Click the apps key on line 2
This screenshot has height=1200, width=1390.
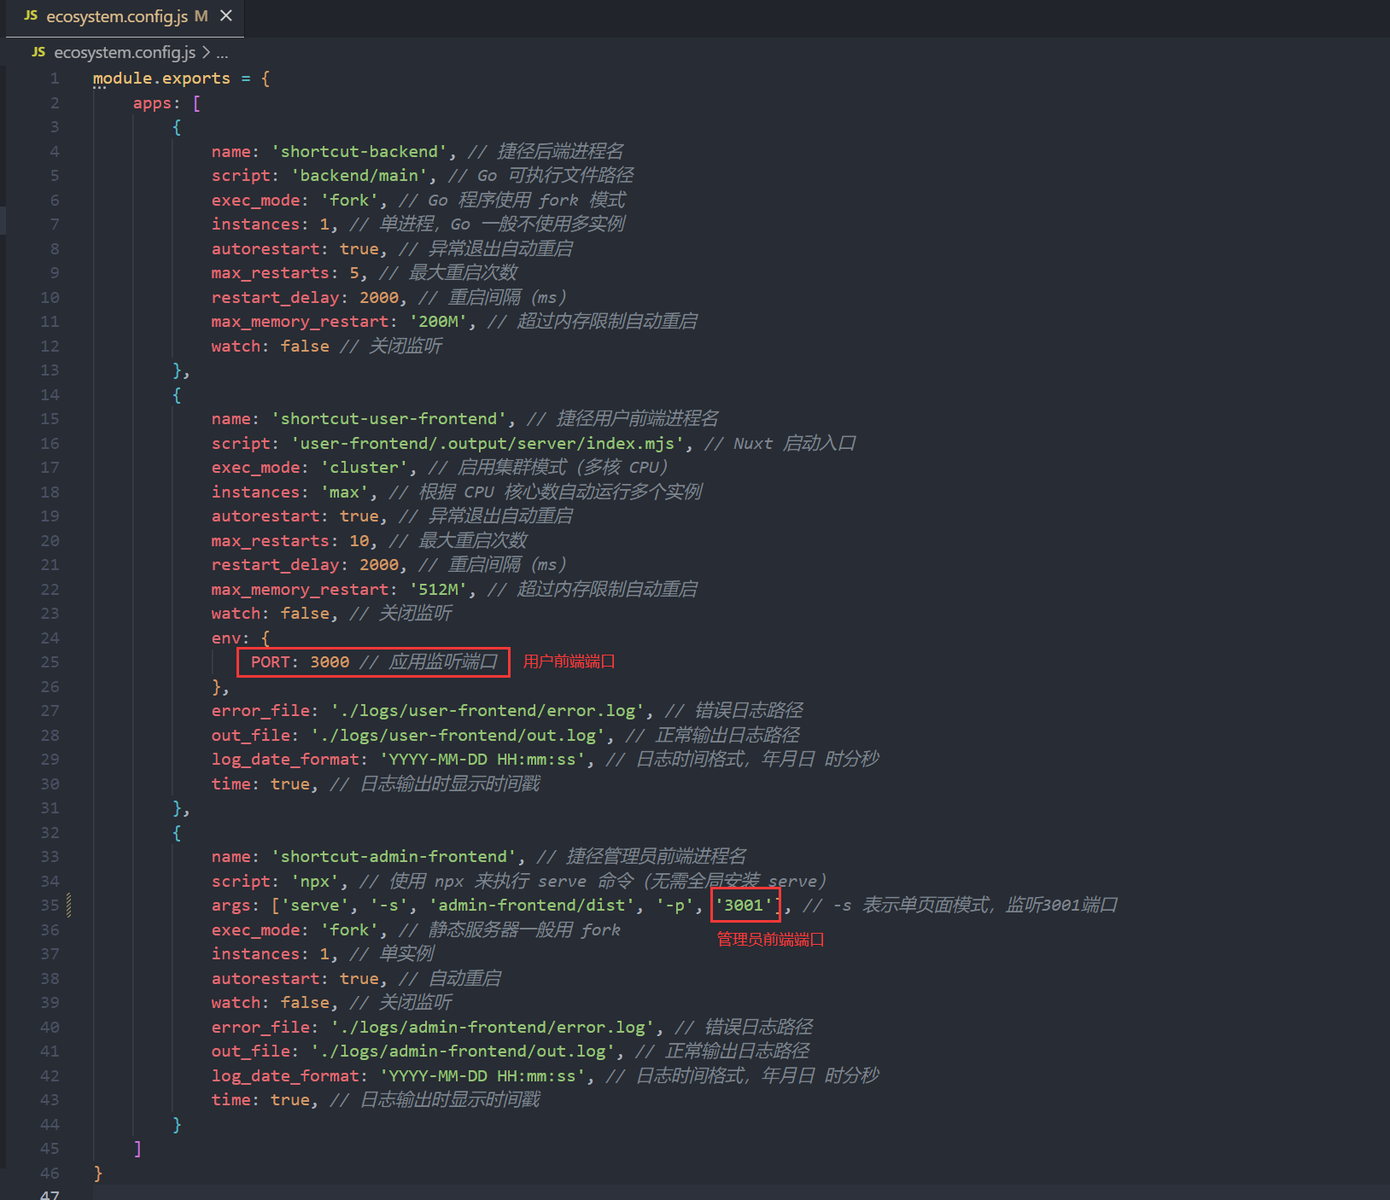click(x=152, y=103)
